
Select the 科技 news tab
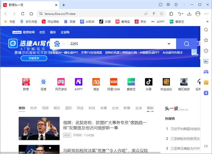(x=92, y=108)
